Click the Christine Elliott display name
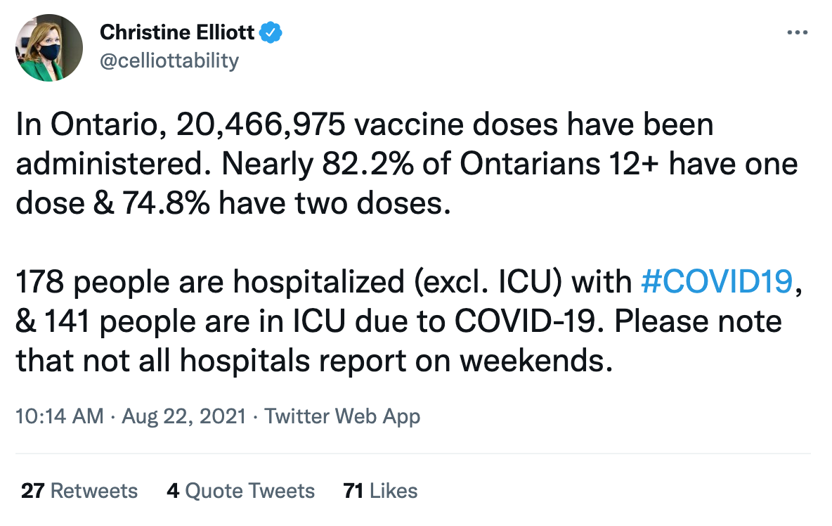Viewport: 832px width, 526px height. point(177,32)
